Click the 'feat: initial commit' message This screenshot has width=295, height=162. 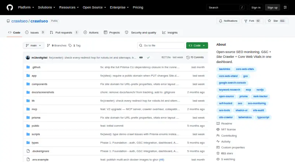coord(112,126)
